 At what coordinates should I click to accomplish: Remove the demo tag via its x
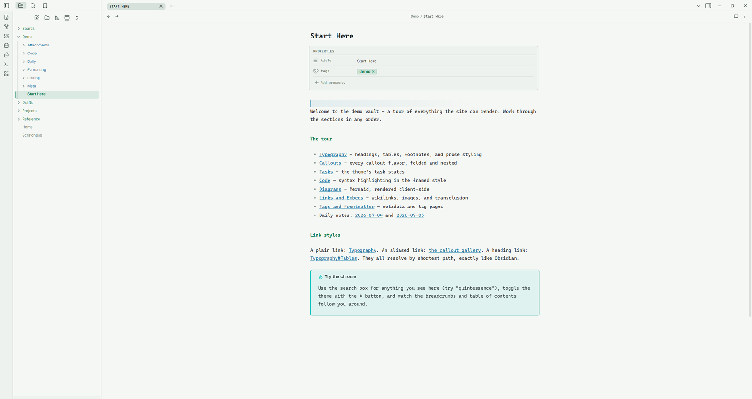373,72
